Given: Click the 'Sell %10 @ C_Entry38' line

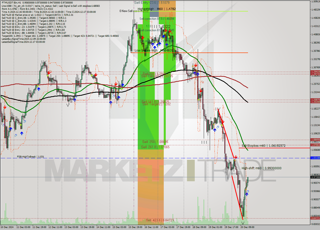Looking at the screenshot, I should pyautogui.click(x=34, y=18).
